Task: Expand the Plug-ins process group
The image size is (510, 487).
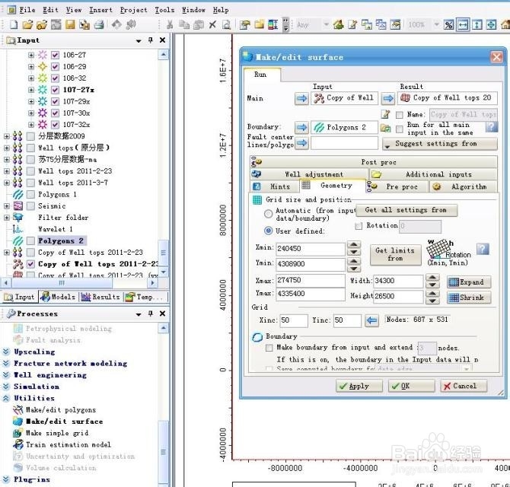Action: pyautogui.click(x=6, y=479)
